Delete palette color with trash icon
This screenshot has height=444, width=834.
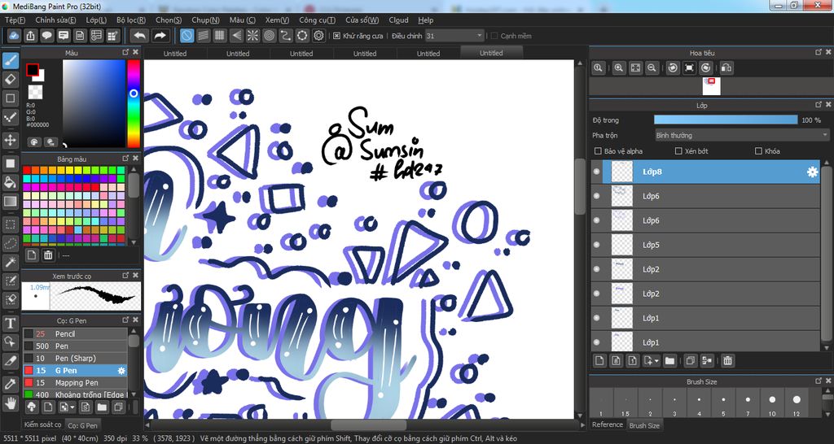[x=48, y=255]
